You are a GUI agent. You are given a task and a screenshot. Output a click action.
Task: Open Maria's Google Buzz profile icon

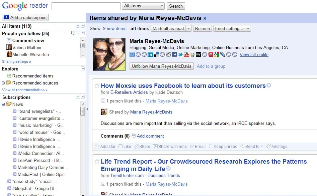pos(217,54)
